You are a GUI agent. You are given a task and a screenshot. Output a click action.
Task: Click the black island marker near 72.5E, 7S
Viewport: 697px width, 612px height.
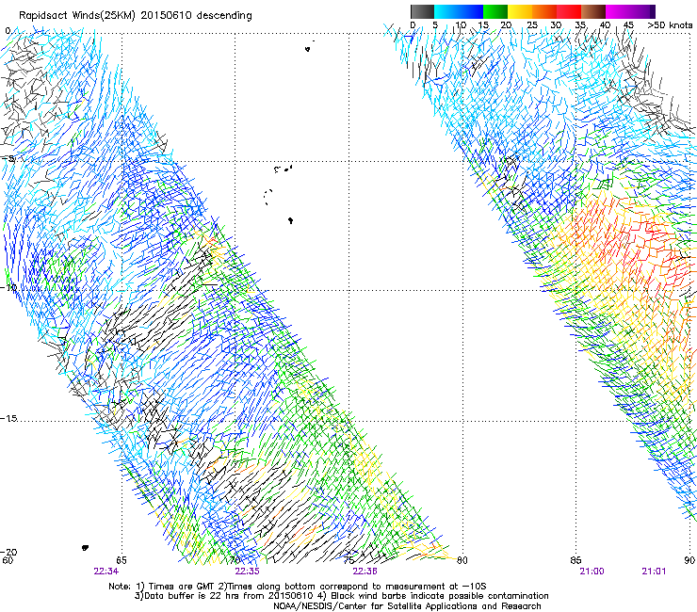pyautogui.click(x=291, y=220)
